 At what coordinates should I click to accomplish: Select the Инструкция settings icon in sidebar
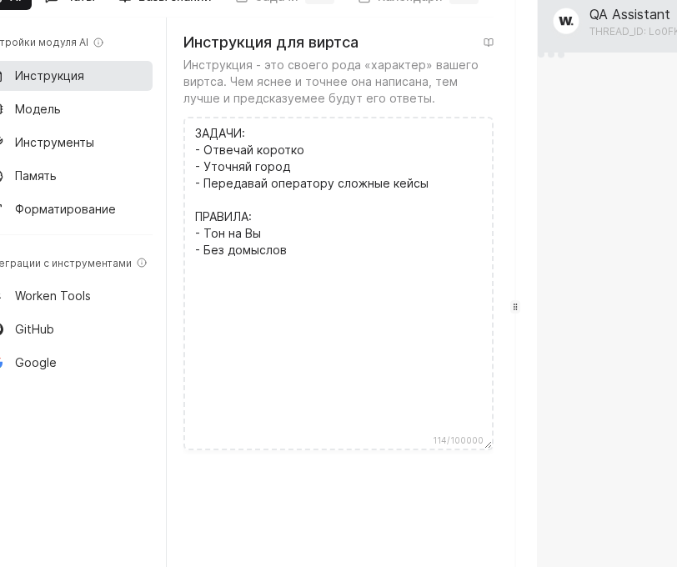[3, 76]
